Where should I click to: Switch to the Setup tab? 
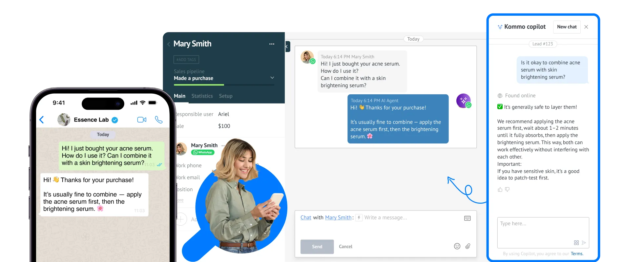(x=226, y=96)
